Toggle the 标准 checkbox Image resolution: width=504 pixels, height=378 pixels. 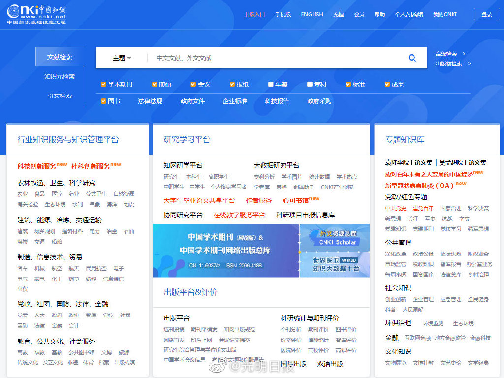coord(348,84)
